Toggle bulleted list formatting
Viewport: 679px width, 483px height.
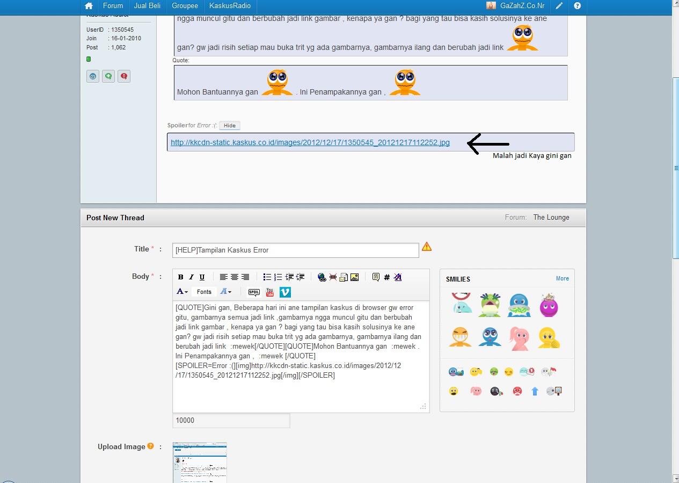267,277
